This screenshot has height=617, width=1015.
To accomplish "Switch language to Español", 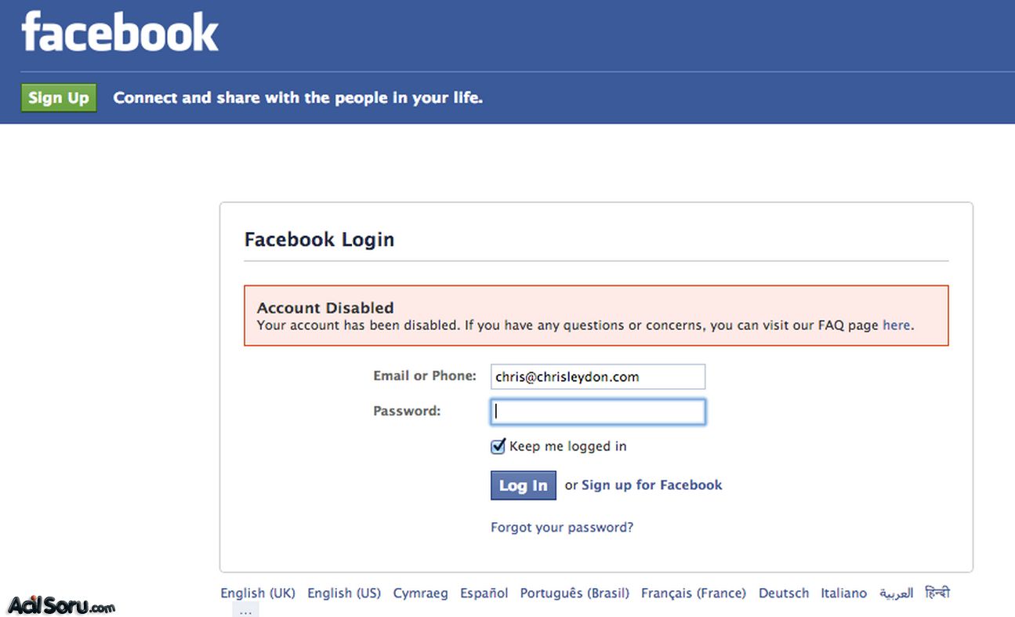I will point(484,593).
